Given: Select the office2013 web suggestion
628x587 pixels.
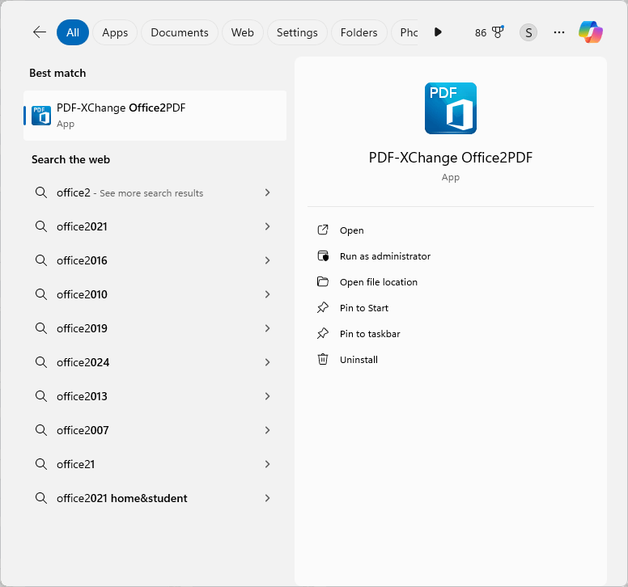Looking at the screenshot, I should (155, 396).
